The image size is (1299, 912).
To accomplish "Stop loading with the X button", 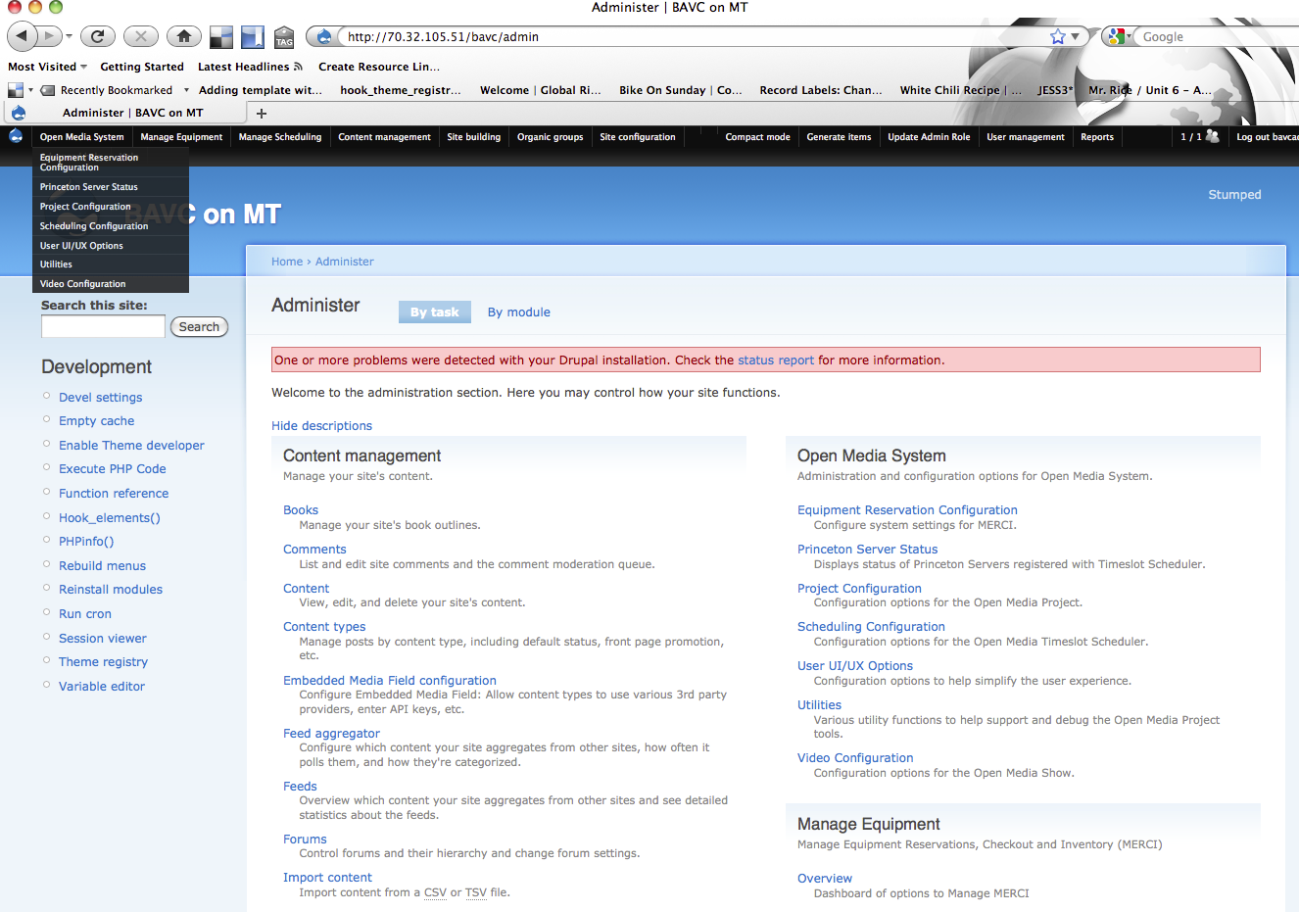I will [141, 36].
